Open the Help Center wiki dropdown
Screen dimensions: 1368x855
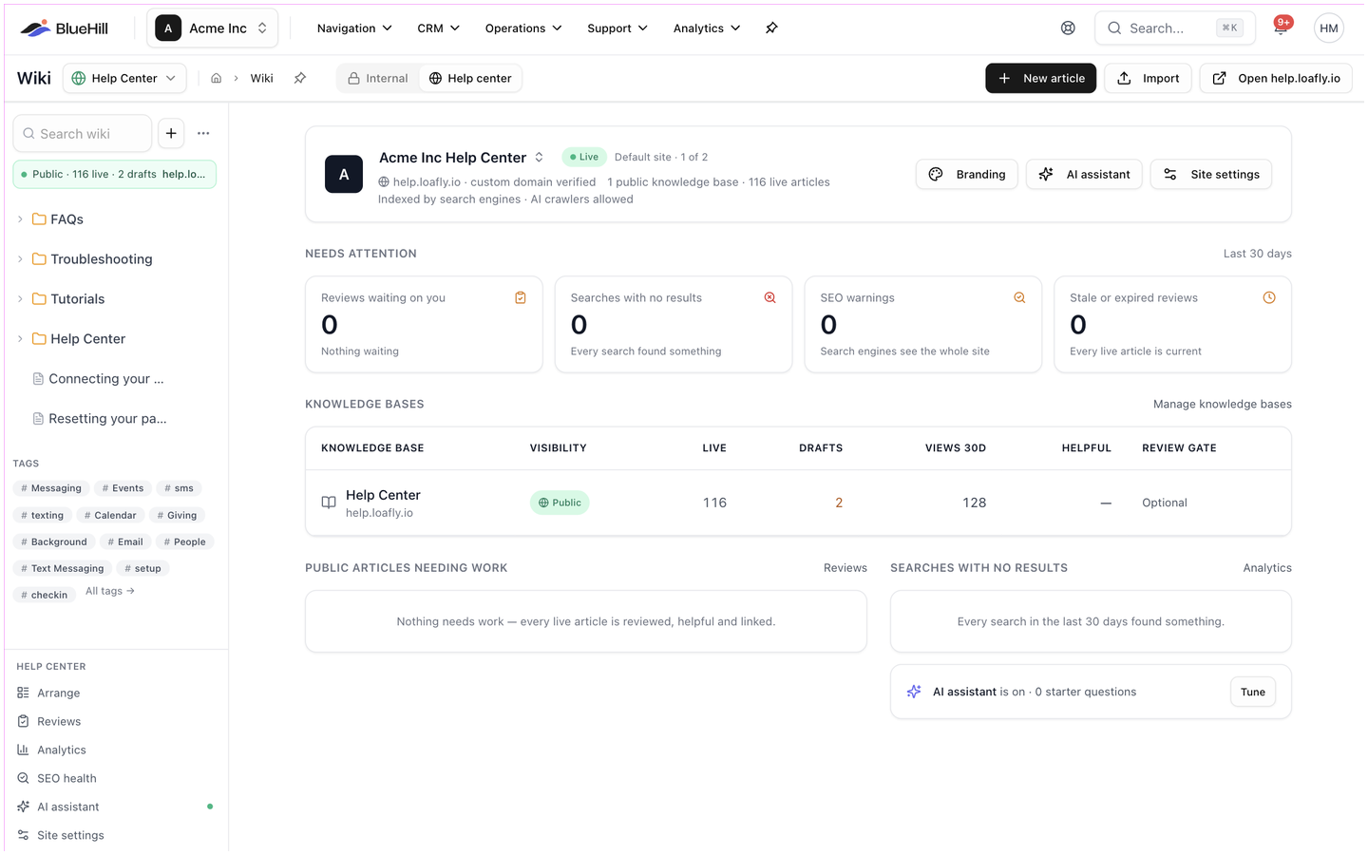coord(124,79)
